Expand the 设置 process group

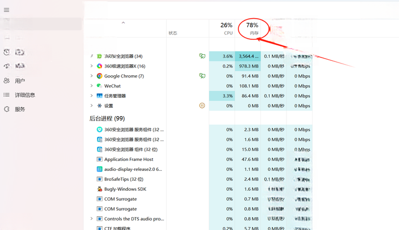point(91,106)
